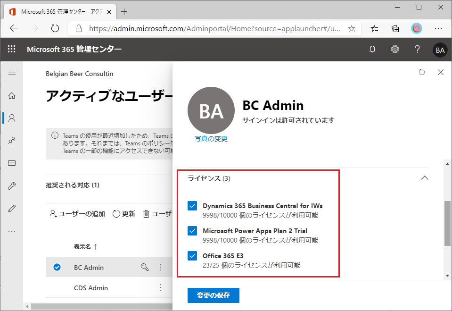Screen dimensions: 452x311
Task: Select the Microsoft 365 管理センター browser tab
Action: tap(60, 12)
